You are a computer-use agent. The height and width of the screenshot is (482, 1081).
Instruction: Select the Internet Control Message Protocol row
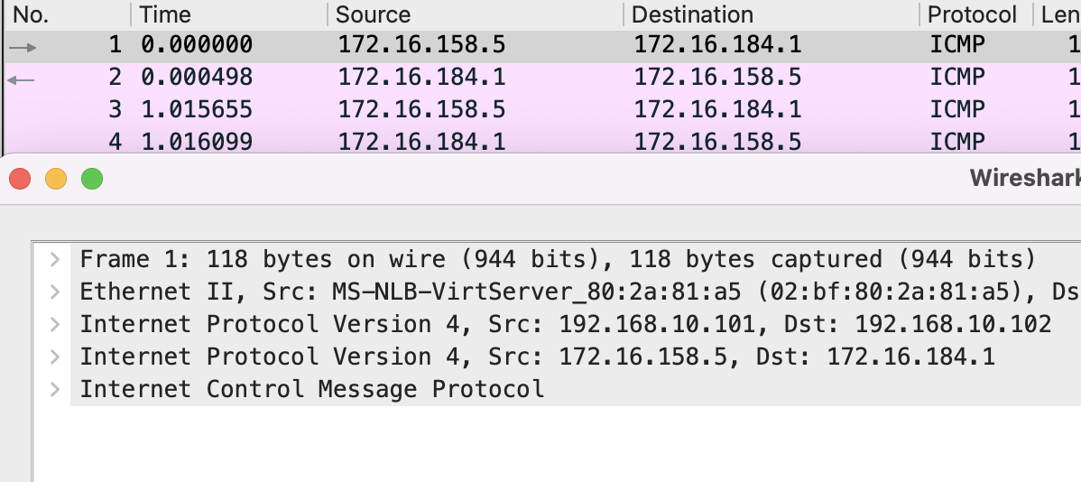[312, 390]
